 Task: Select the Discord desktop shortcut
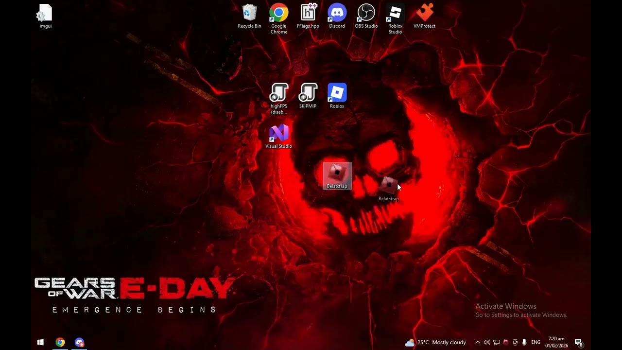click(x=337, y=17)
